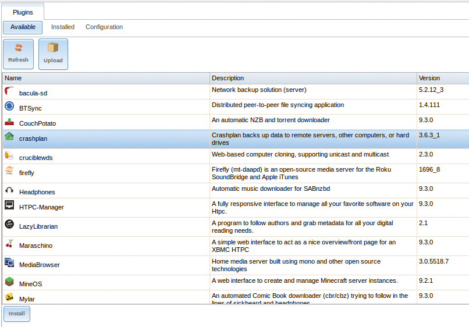Click the MediaBrowser plugin icon

pos(9,262)
